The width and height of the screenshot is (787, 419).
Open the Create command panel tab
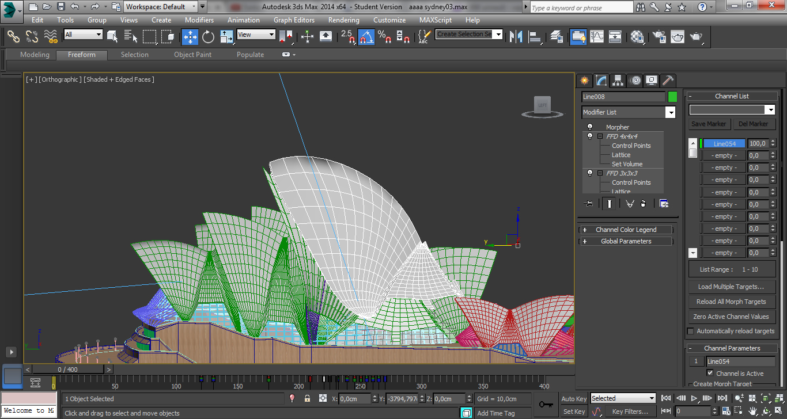pos(585,81)
